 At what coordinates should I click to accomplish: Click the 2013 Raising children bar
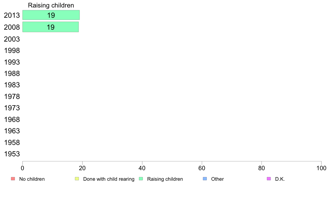pyautogui.click(x=51, y=15)
